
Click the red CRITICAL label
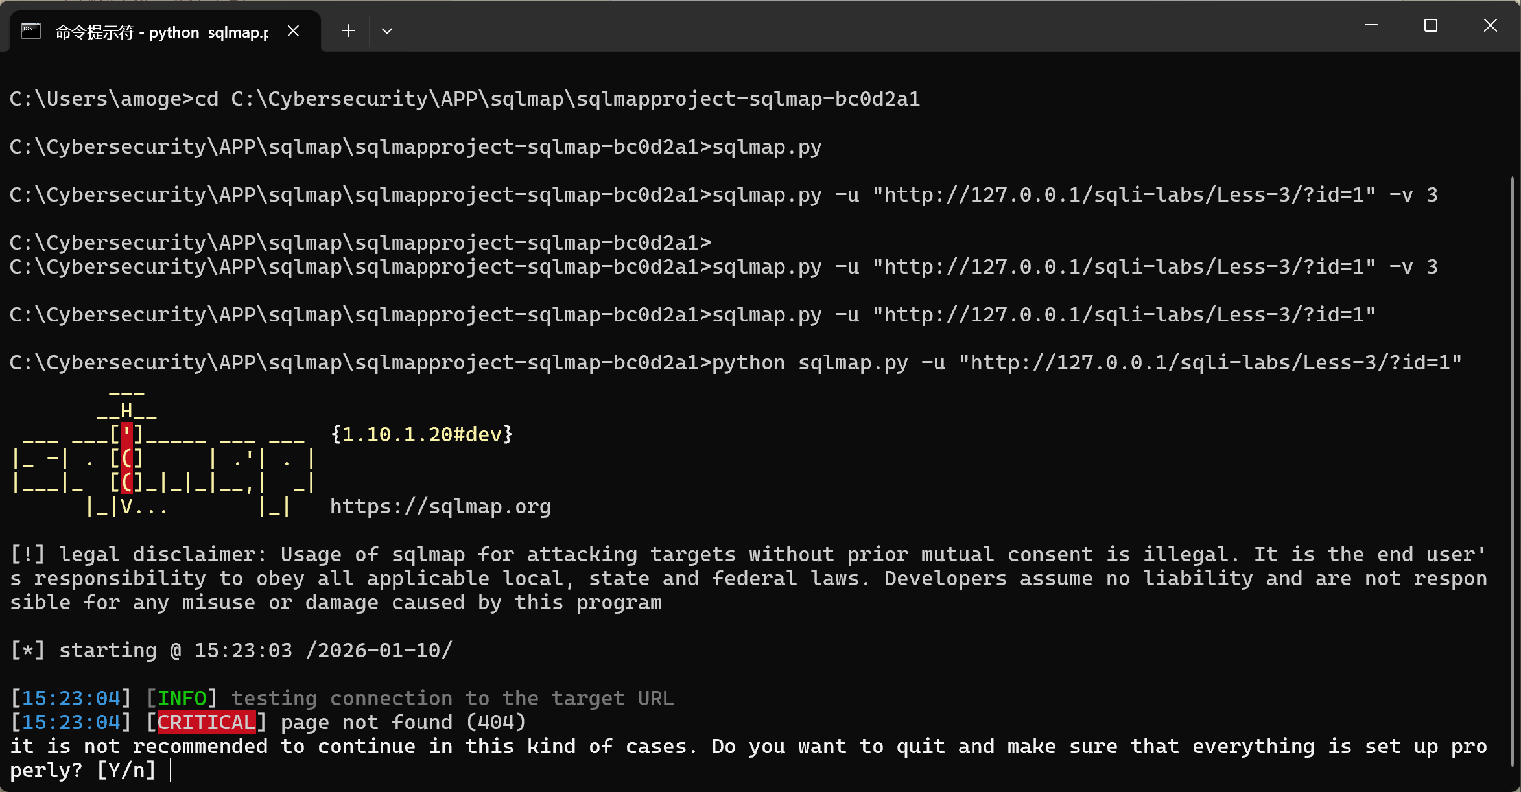tap(207, 723)
